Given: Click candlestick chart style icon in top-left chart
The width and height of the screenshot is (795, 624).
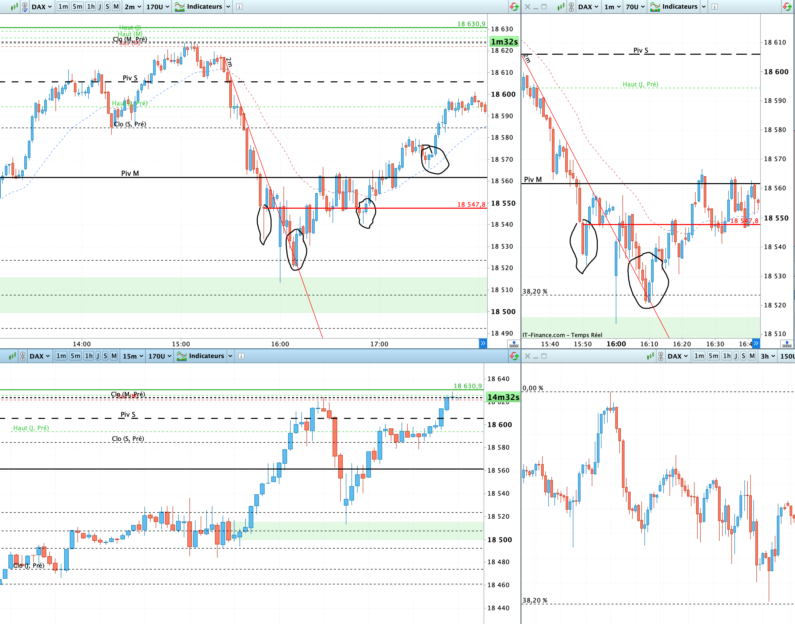Looking at the screenshot, I should [14, 7].
